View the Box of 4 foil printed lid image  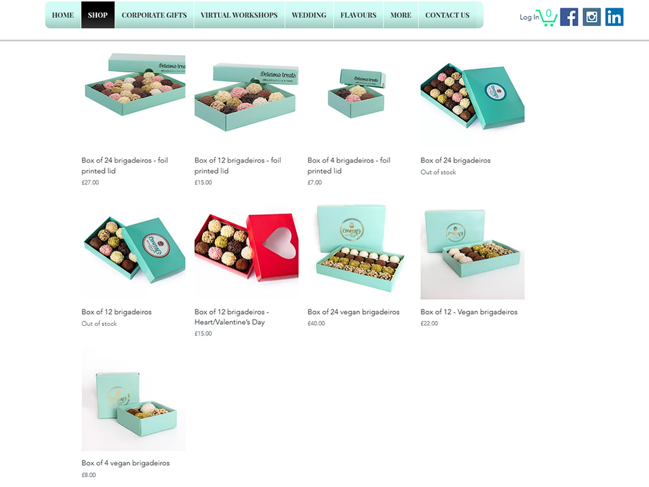pos(359,96)
